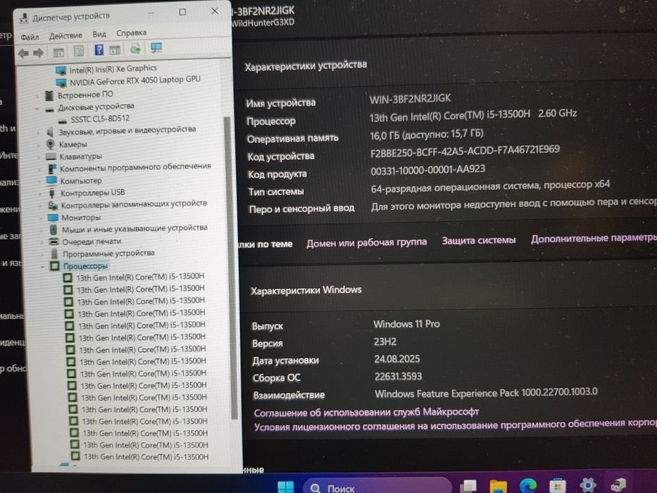Click the Forward arrow in Device Manager toolbar
This screenshot has height=493, width=657.
click(x=38, y=53)
